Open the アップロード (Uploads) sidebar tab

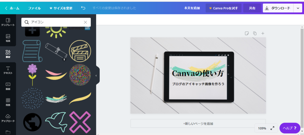click(8, 118)
